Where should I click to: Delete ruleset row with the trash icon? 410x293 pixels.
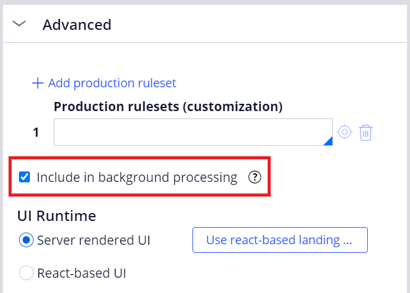(365, 132)
